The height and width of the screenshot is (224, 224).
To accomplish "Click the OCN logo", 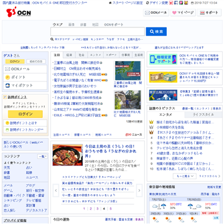I will click(x=19, y=13).
